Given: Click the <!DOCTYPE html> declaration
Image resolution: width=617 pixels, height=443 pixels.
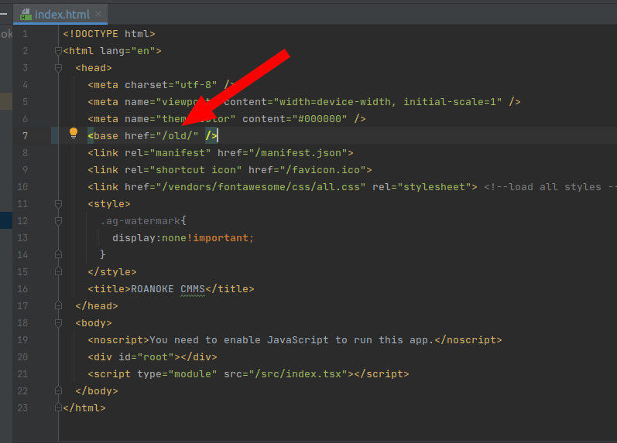Looking at the screenshot, I should (x=109, y=34).
